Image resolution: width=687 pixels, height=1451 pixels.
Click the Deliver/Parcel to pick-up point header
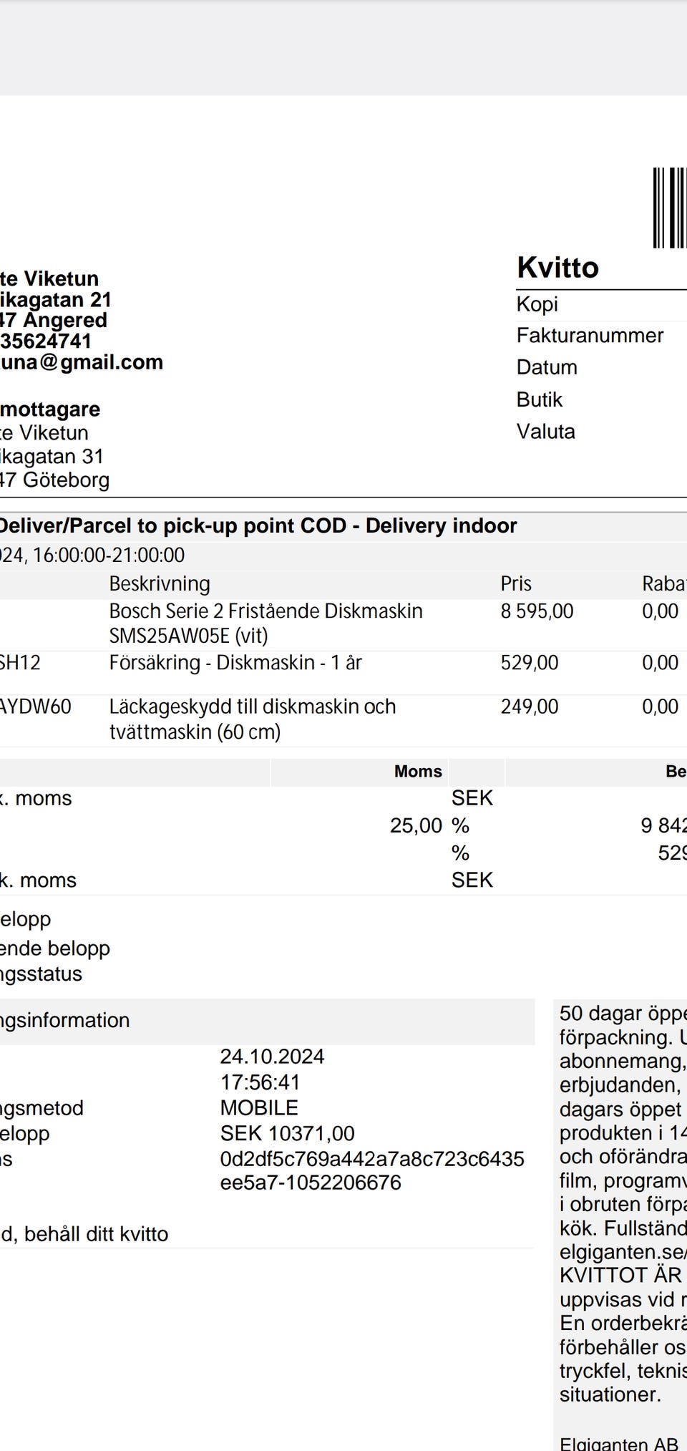click(x=258, y=525)
